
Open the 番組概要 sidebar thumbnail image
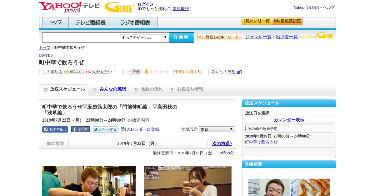(x=289, y=187)
